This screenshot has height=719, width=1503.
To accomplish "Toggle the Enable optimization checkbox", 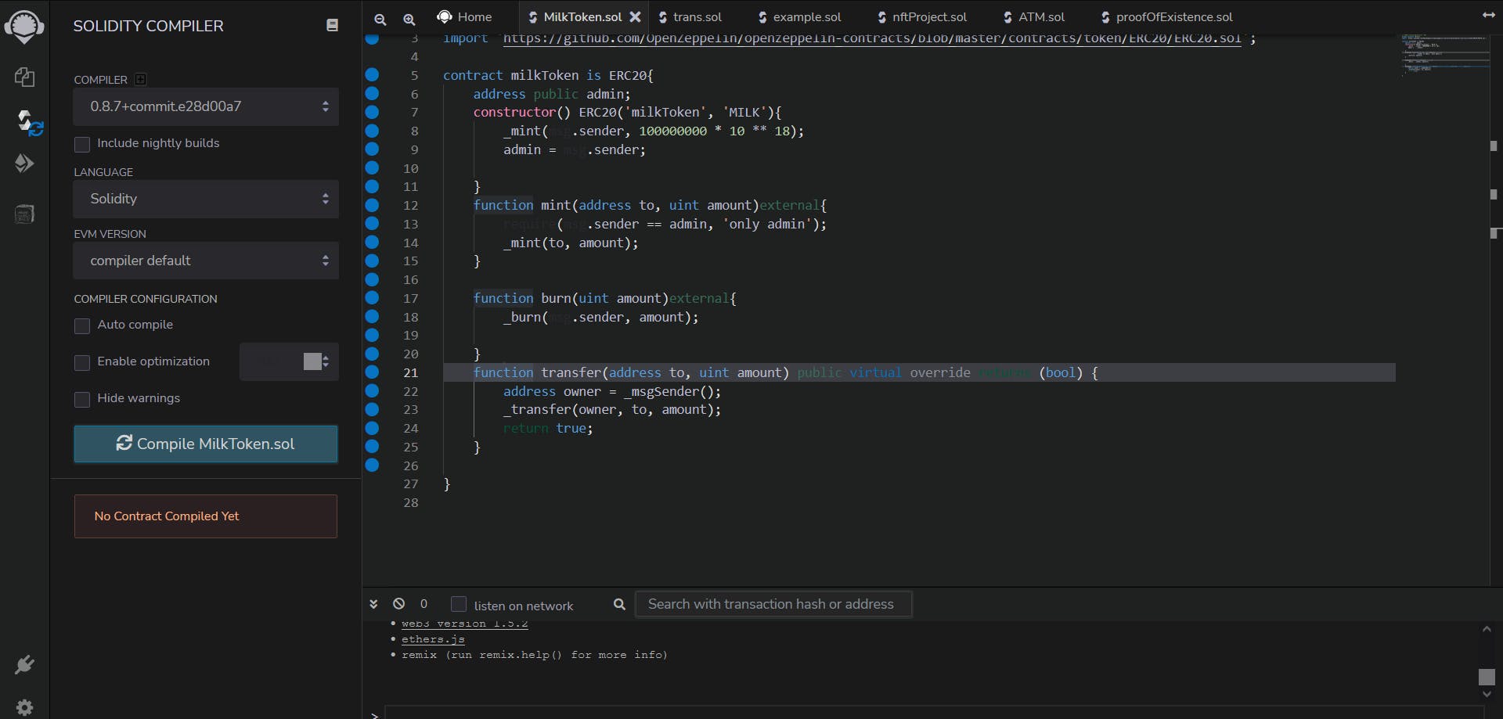I will coord(82,362).
